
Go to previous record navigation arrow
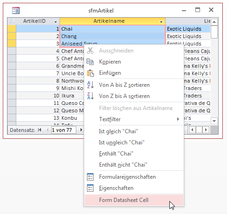47,130
